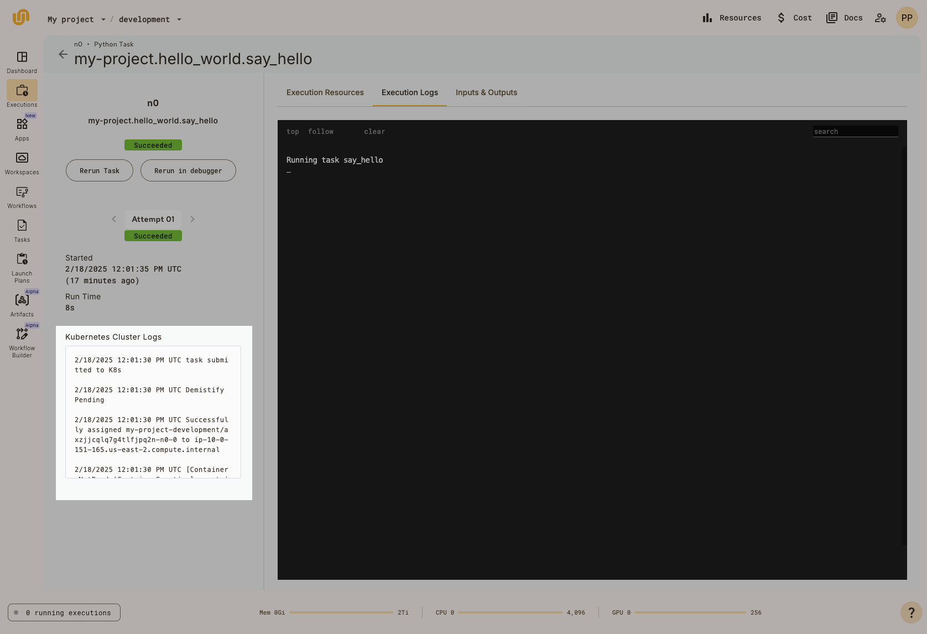927x634 pixels.
Task: Switch to the Inputs & Outputs tab
Action: pos(486,92)
